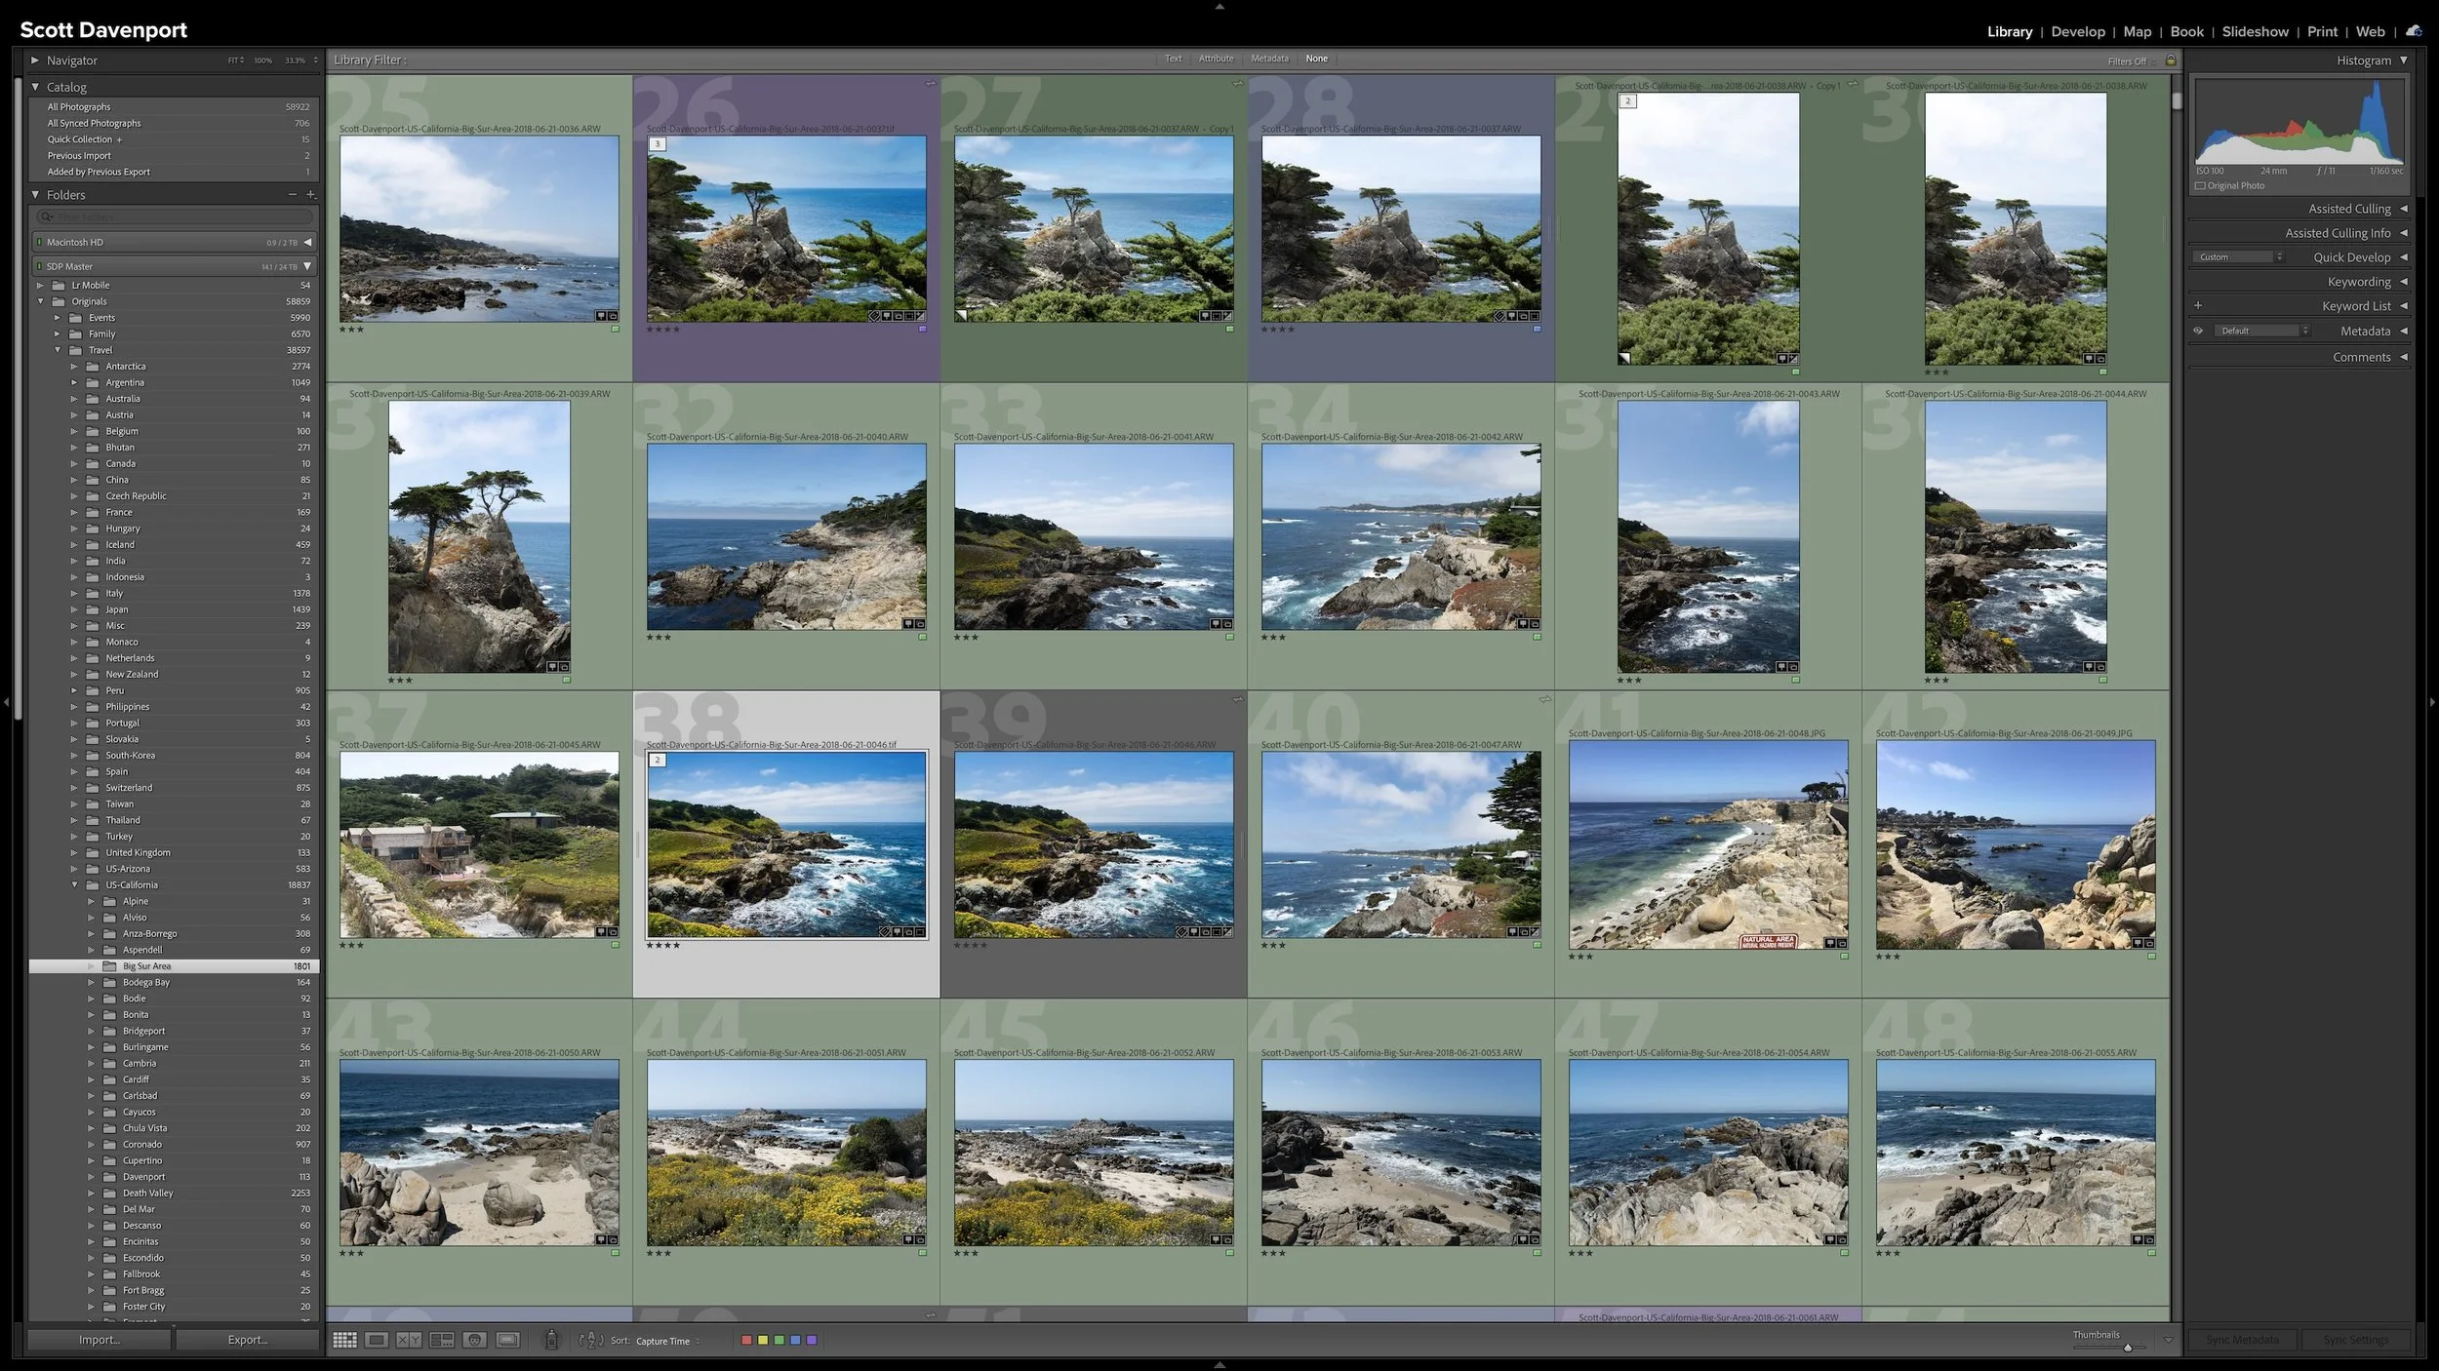Toggle Original Photo checkbox under histogram

click(2200, 185)
